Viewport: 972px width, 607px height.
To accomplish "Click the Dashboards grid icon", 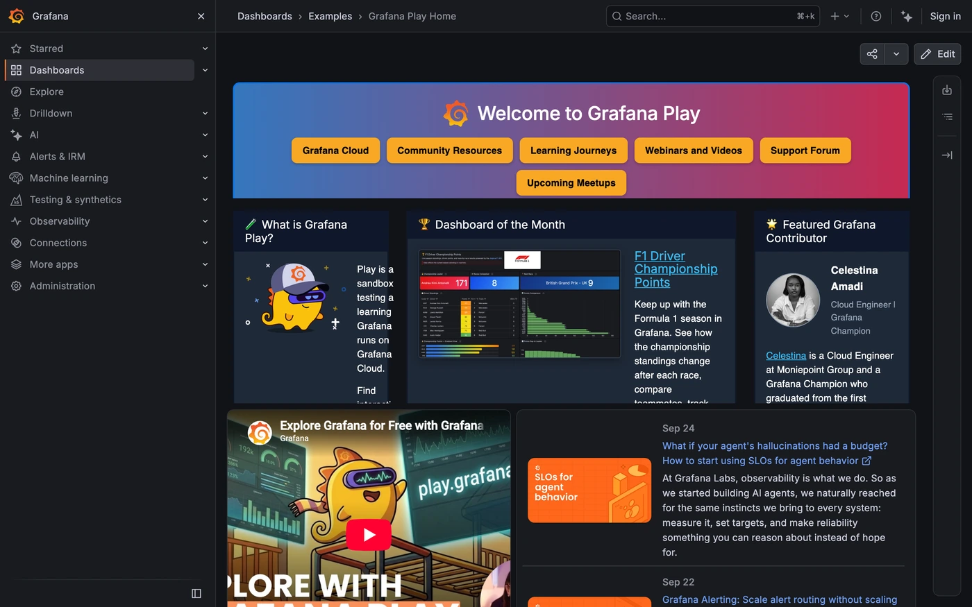I will (x=16, y=70).
